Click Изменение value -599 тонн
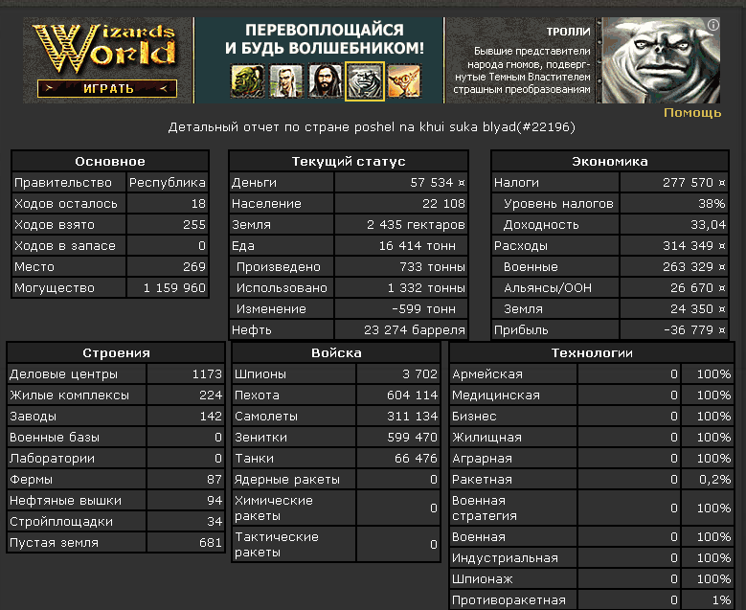The height and width of the screenshot is (610, 746). [x=423, y=308]
